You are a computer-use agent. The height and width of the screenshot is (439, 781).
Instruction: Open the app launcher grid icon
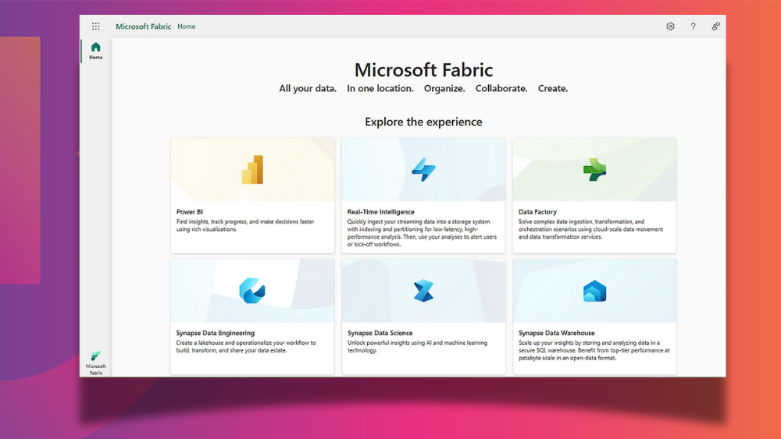tap(95, 27)
